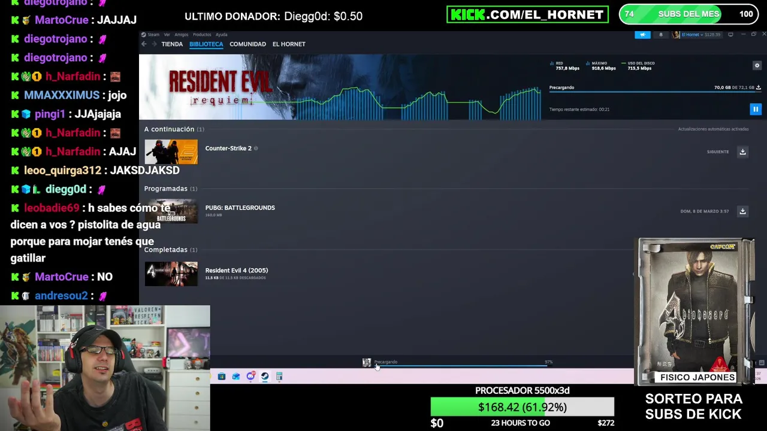Viewport: 767px width, 431px height.
Task: Switch to the EL HORNET tab
Action: [x=289, y=44]
